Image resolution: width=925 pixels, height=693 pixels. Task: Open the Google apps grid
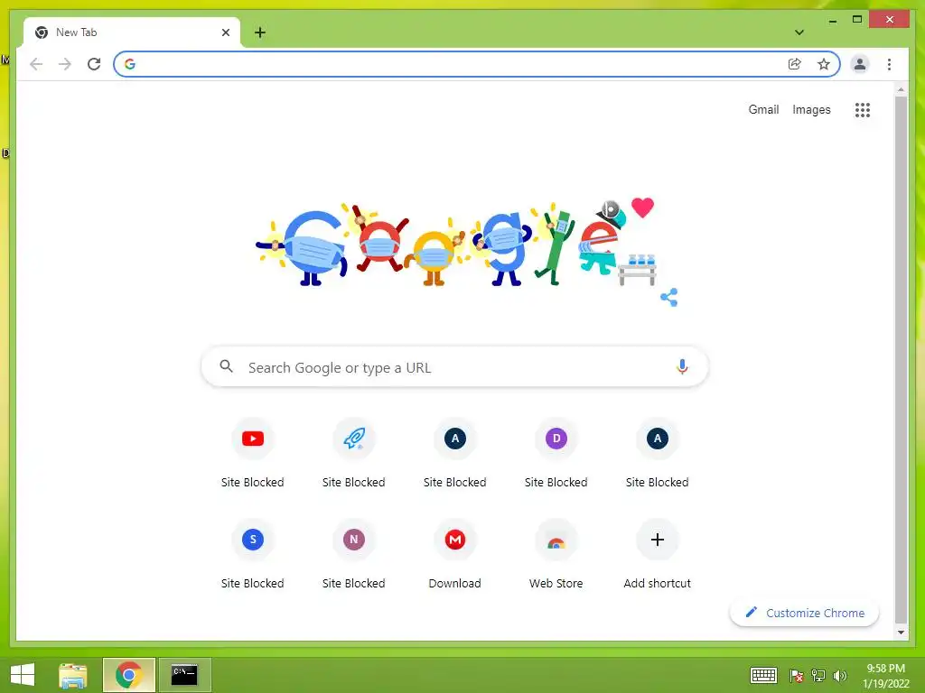click(x=863, y=109)
